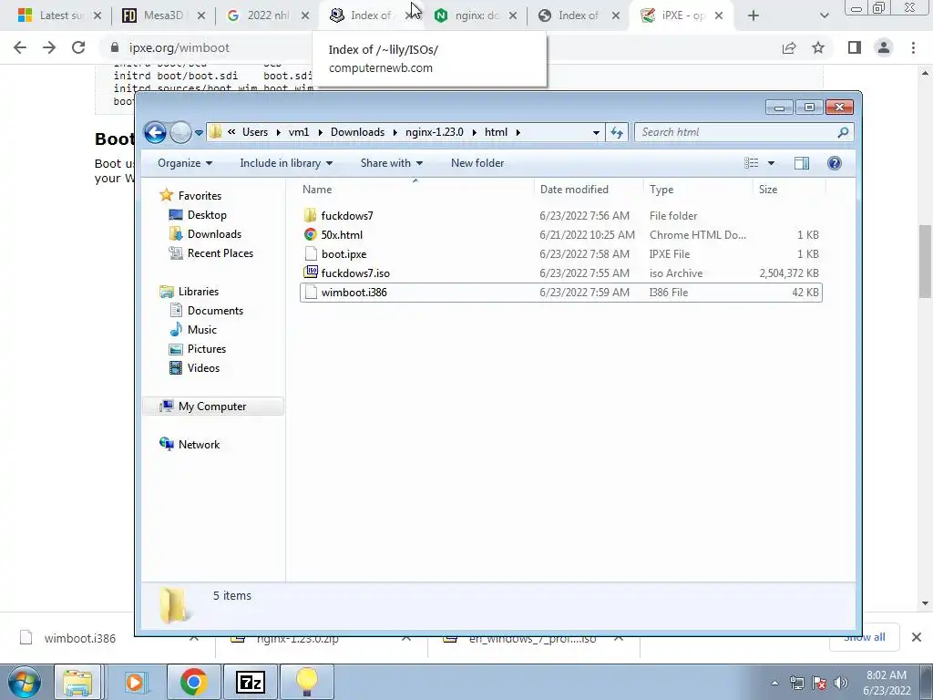Select the fuckdows7 folder
The width and height of the screenshot is (933, 700).
click(x=560, y=215)
